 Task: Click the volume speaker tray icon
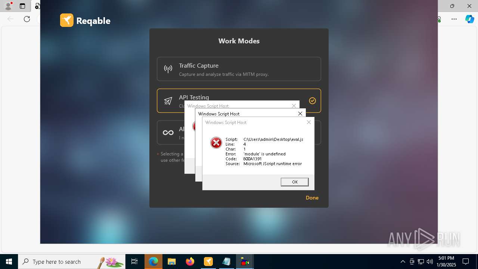tap(430, 262)
